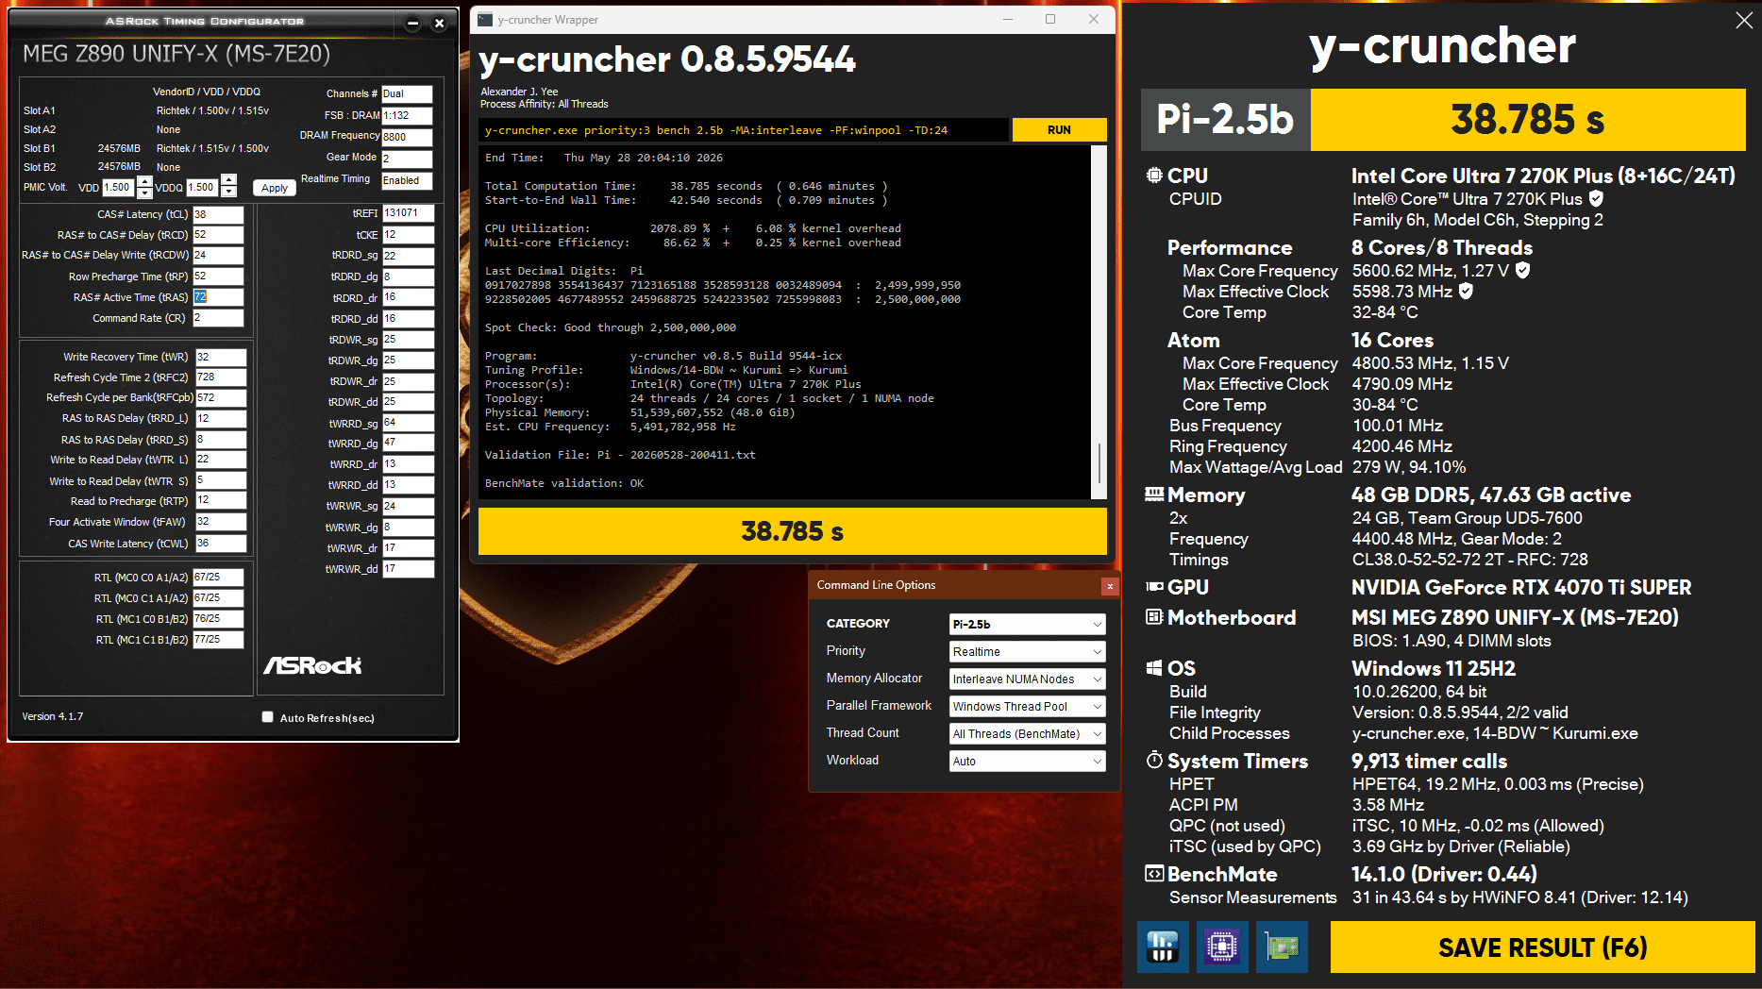
Task: Select the CAS# Latency (tCL) value field
Action: coord(218,214)
